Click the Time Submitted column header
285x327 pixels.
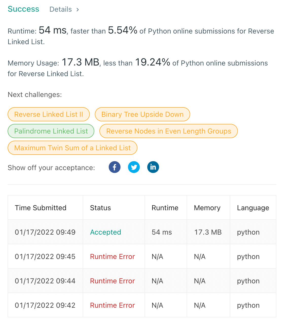pyautogui.click(x=41, y=208)
